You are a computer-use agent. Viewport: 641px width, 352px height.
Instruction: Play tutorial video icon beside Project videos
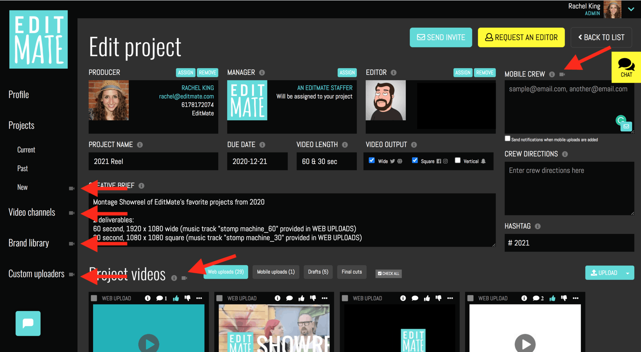point(184,278)
